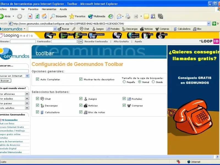Open the Buscar en Internet dropdown
The height and width of the screenshot is (165, 220).
tap(27, 76)
